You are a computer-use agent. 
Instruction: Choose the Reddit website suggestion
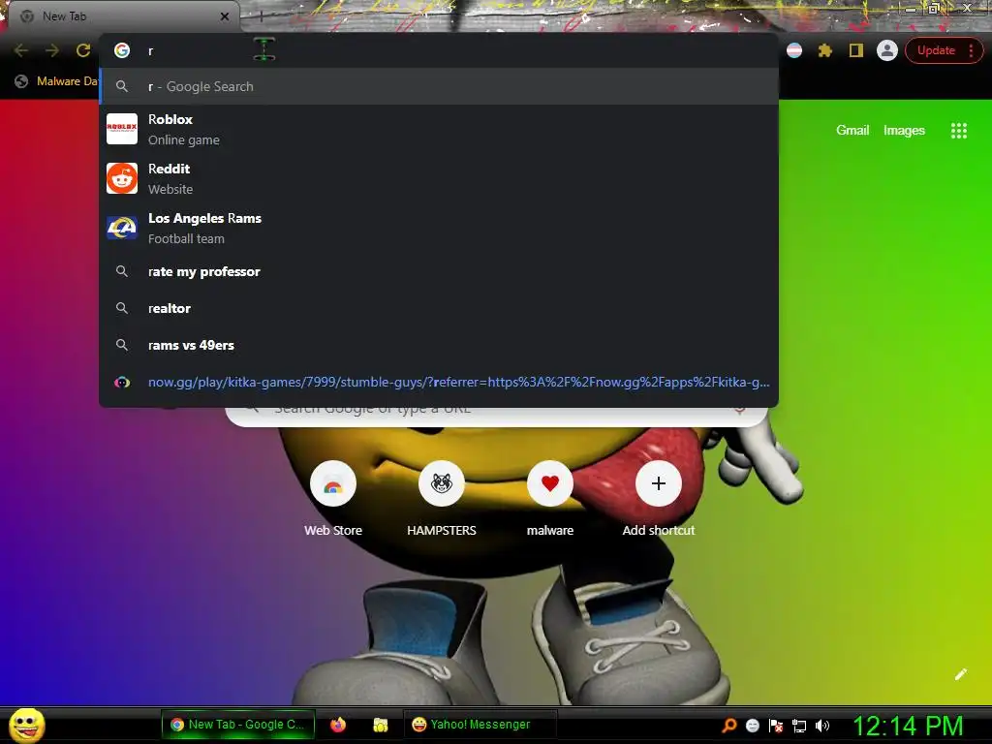[x=439, y=178]
